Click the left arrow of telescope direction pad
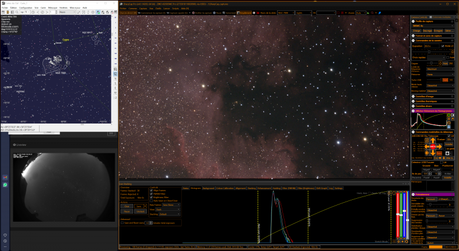 pos(427,146)
